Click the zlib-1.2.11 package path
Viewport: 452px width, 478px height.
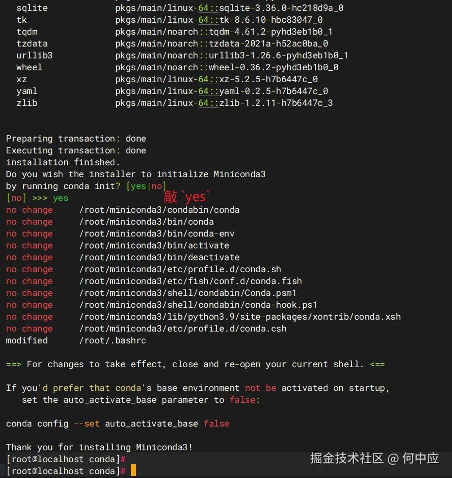(224, 103)
